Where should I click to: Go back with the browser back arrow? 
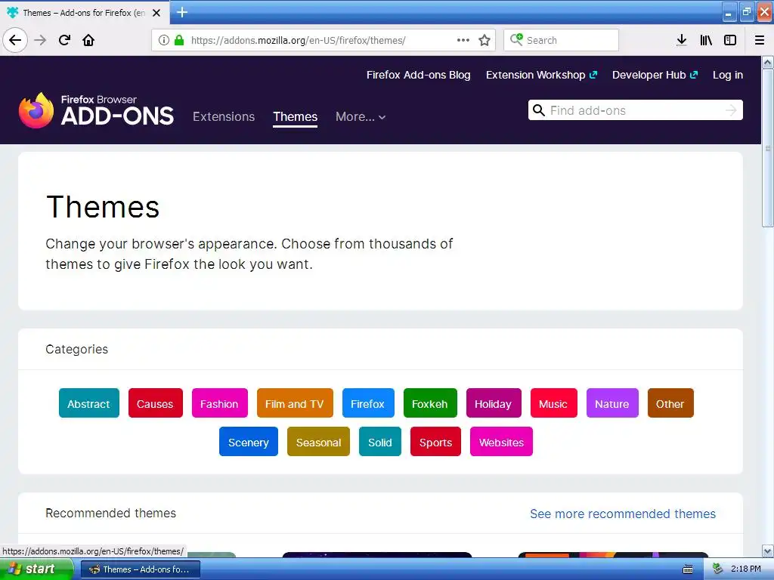15,40
